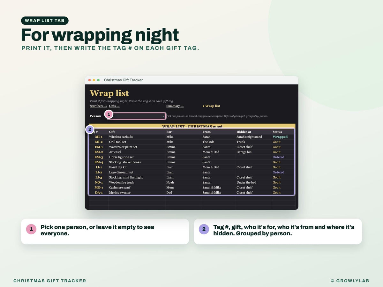Select the 'Wireless earbuds' gift cell
This screenshot has height=287, width=383.
tap(121, 137)
